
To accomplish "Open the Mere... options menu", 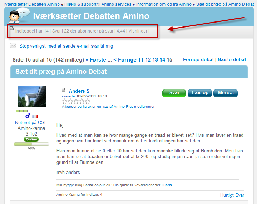I will point(225,93).
